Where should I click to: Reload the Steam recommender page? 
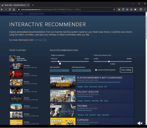point(10,9)
